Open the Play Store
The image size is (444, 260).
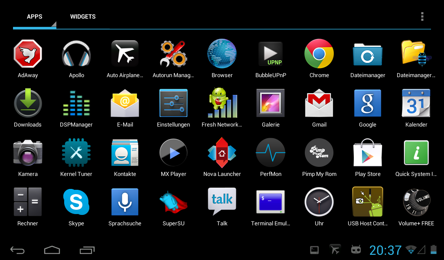[368, 153]
